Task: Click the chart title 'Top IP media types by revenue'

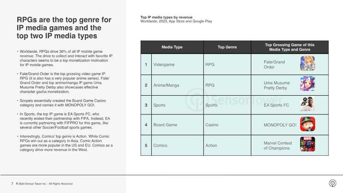Action: 165,17
